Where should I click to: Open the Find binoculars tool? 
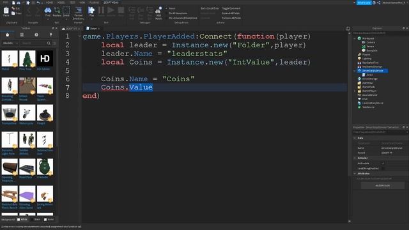[x=48, y=10]
